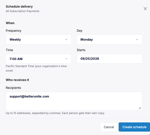This screenshot has width=150, height=135.
Task: Click the Starts label
Action: tap(81, 50)
